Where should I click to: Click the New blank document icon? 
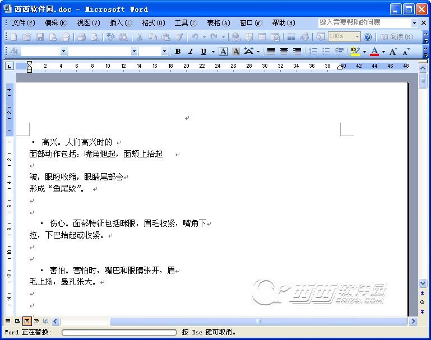[14, 36]
